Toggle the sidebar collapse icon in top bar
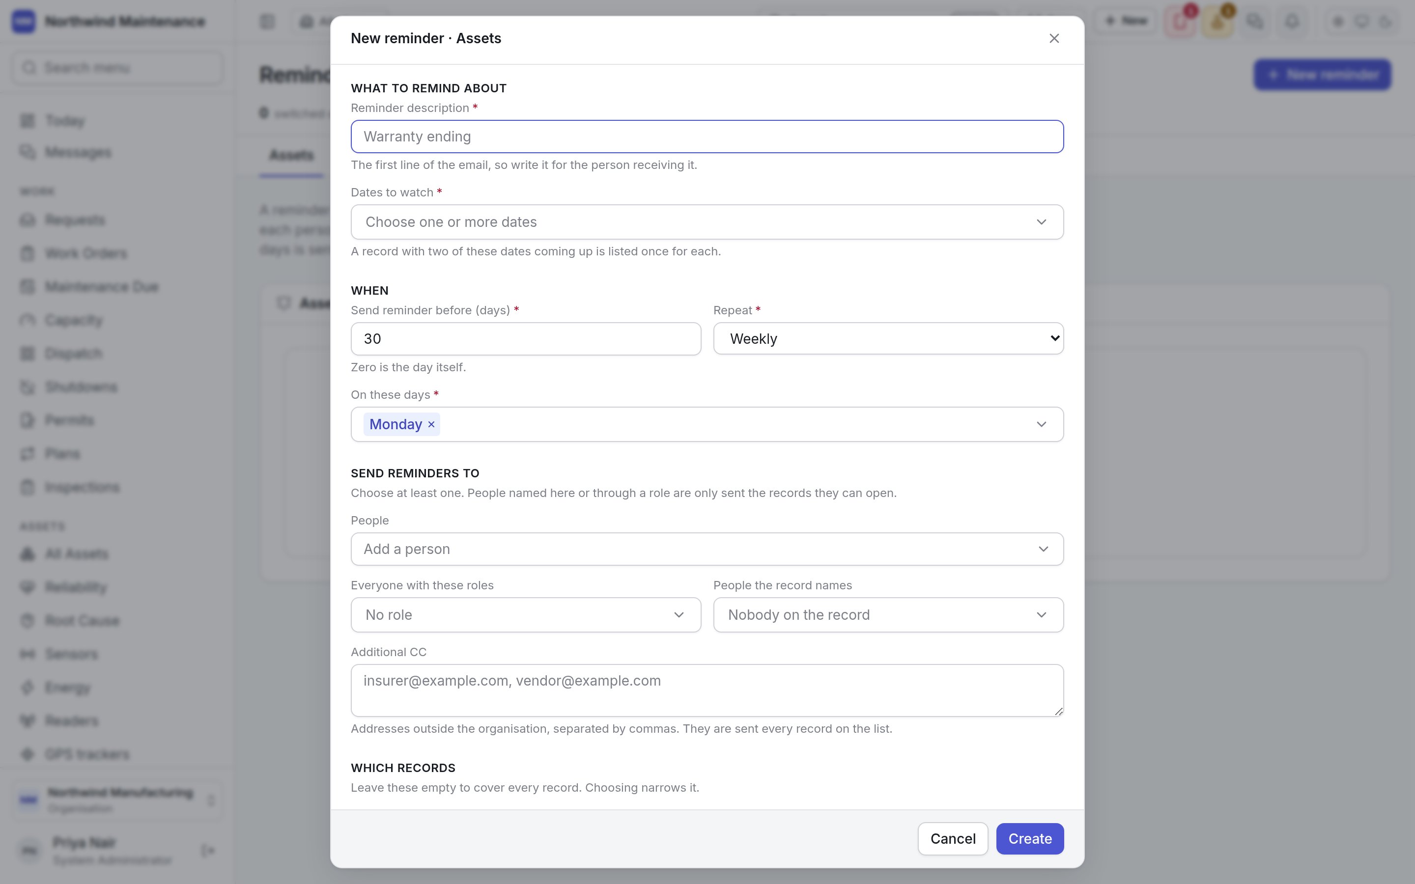Screen dimensions: 1415x884 (267, 22)
